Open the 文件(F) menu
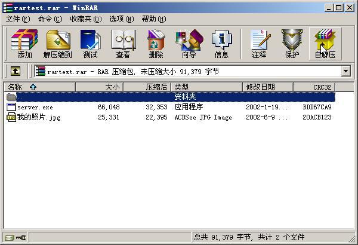The height and width of the screenshot is (245, 358). coord(18,19)
